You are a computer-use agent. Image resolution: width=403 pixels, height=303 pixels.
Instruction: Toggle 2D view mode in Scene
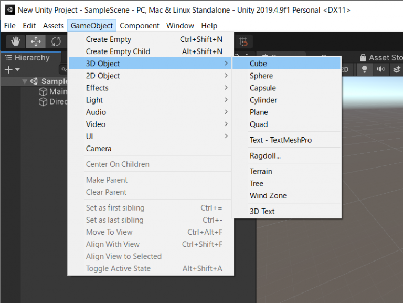click(x=345, y=69)
